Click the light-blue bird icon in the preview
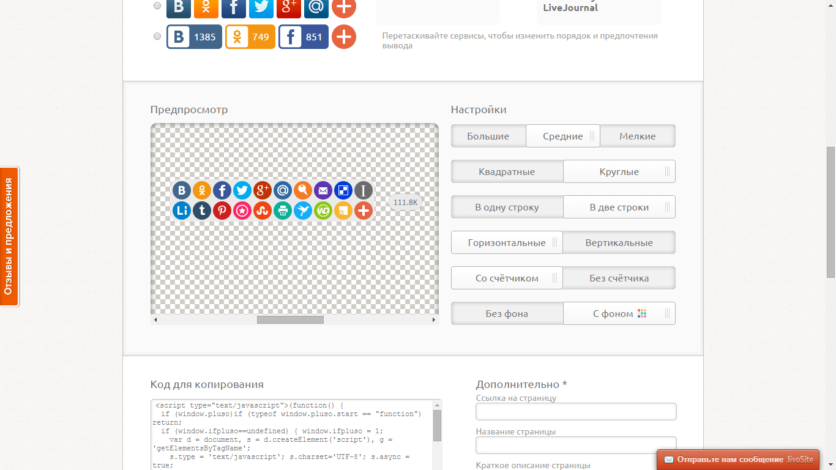This screenshot has width=836, height=470. tap(303, 211)
